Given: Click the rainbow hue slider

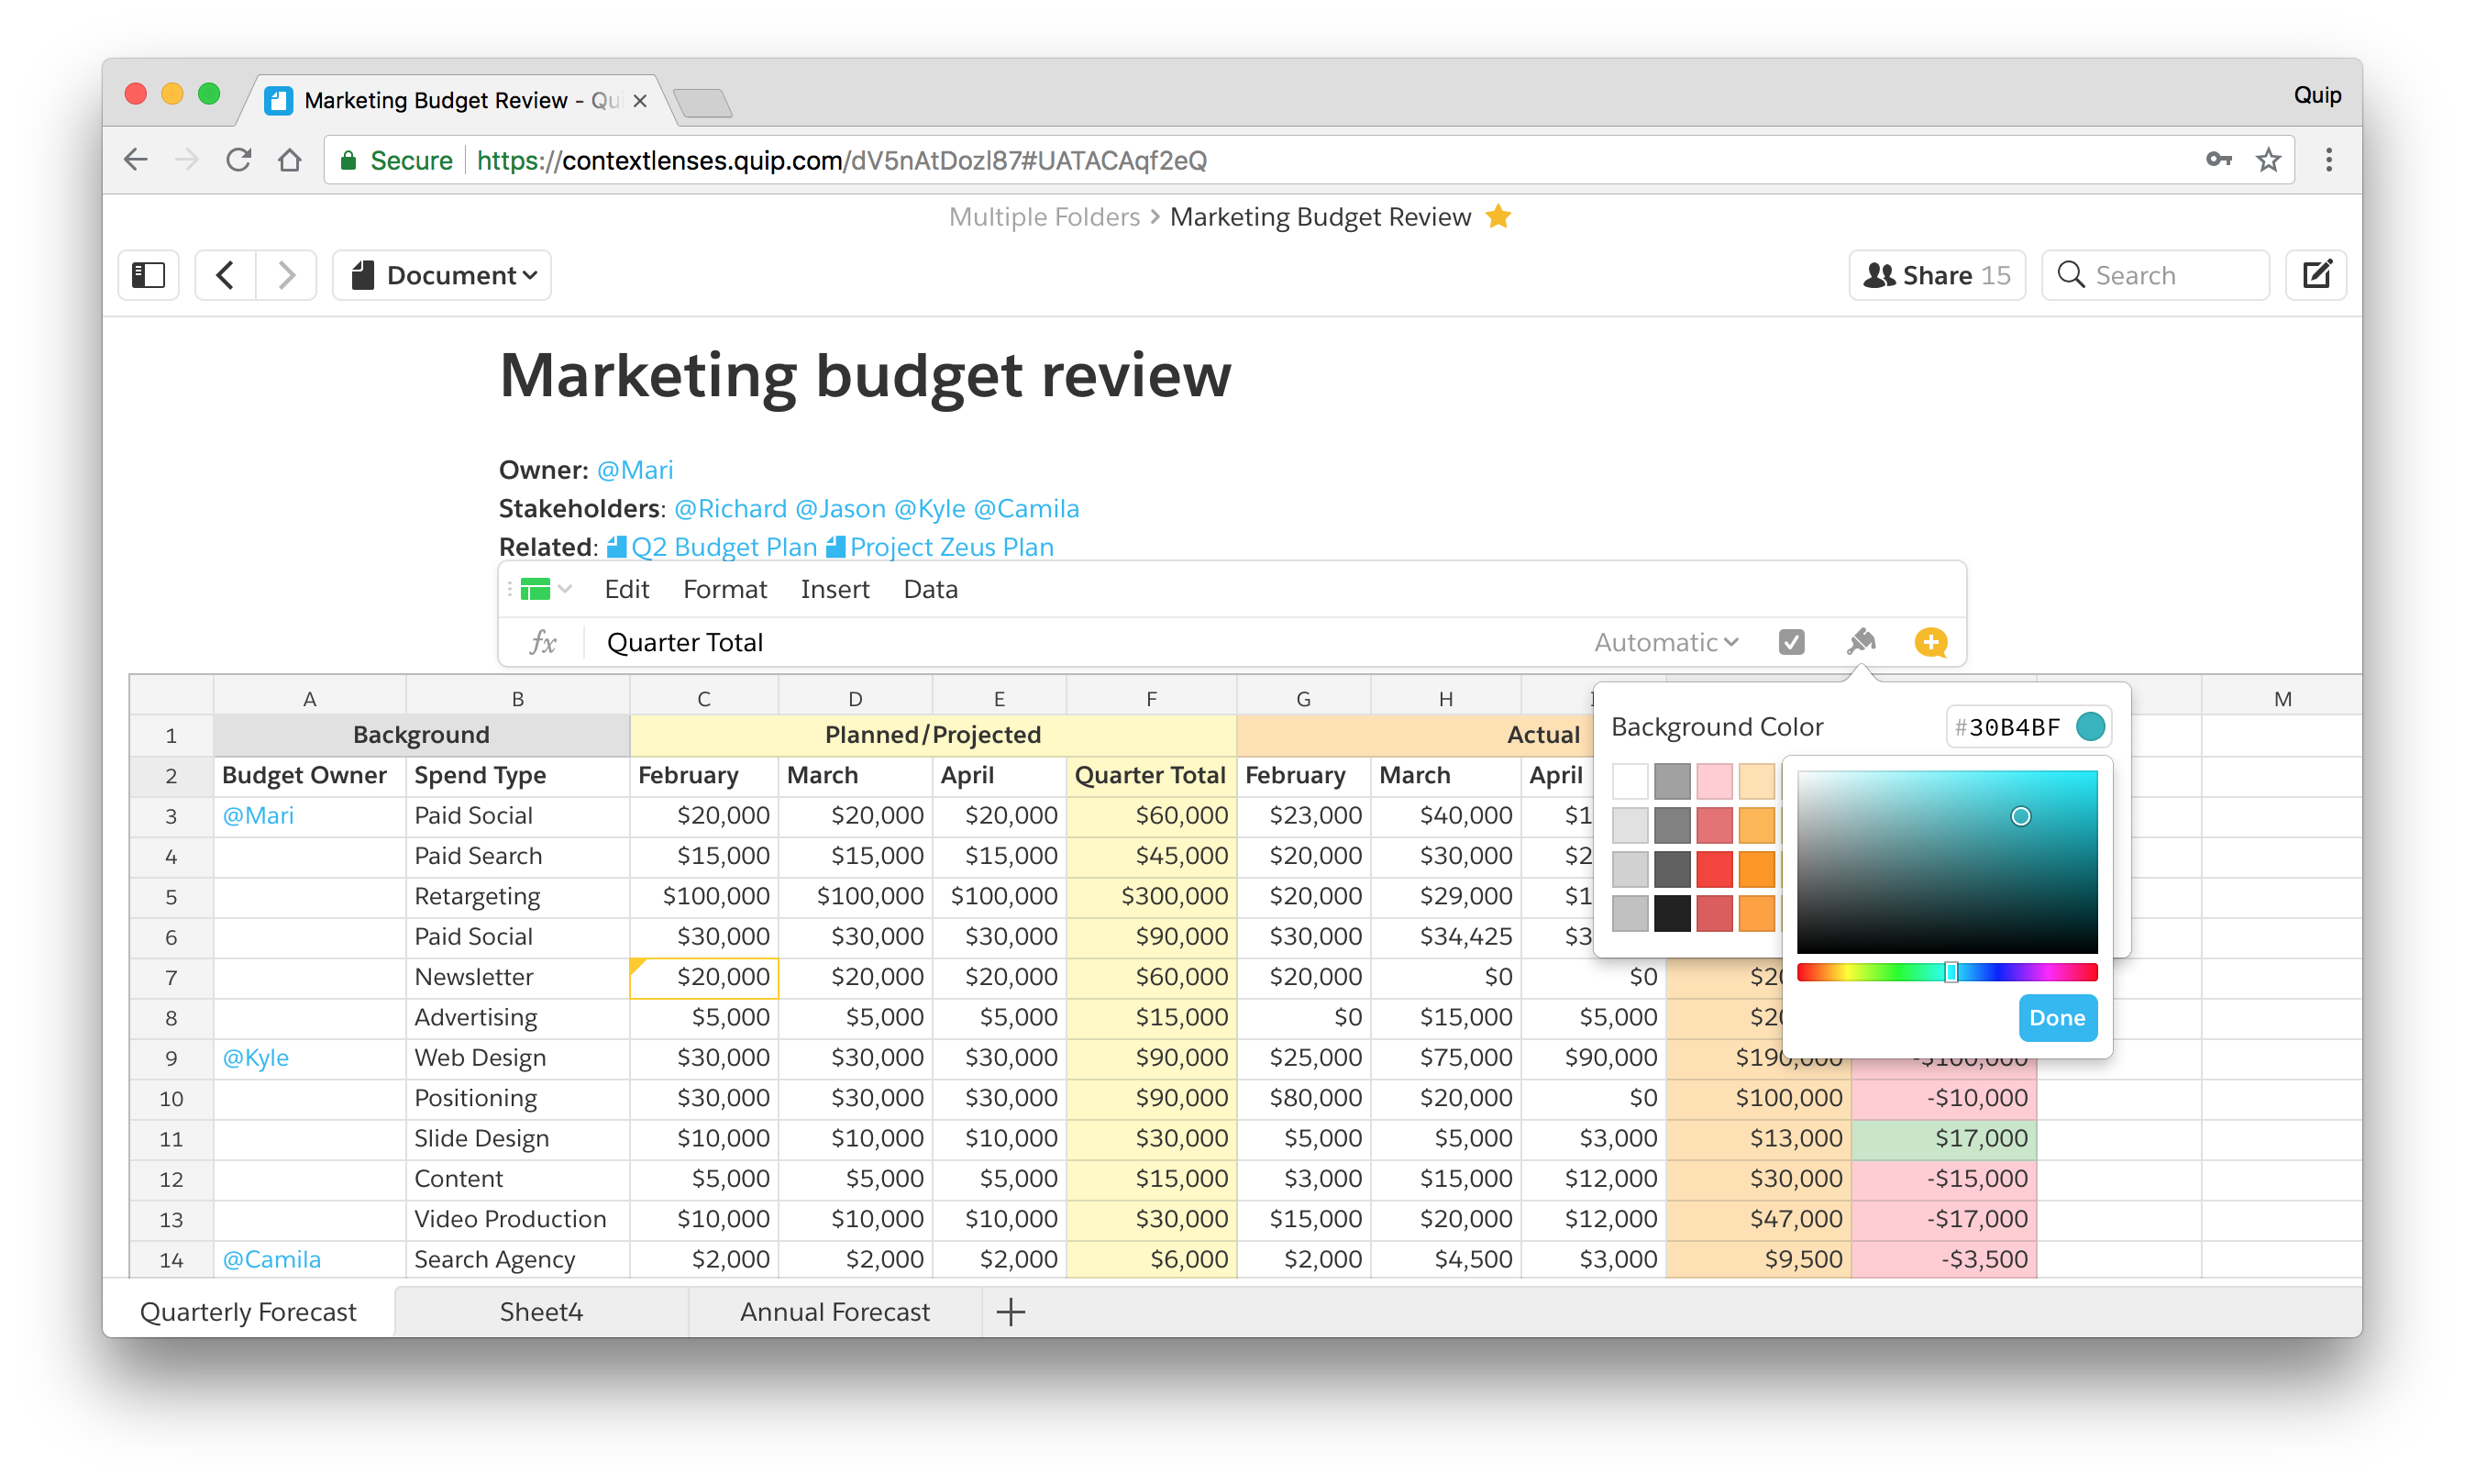Looking at the screenshot, I should tap(1946, 972).
